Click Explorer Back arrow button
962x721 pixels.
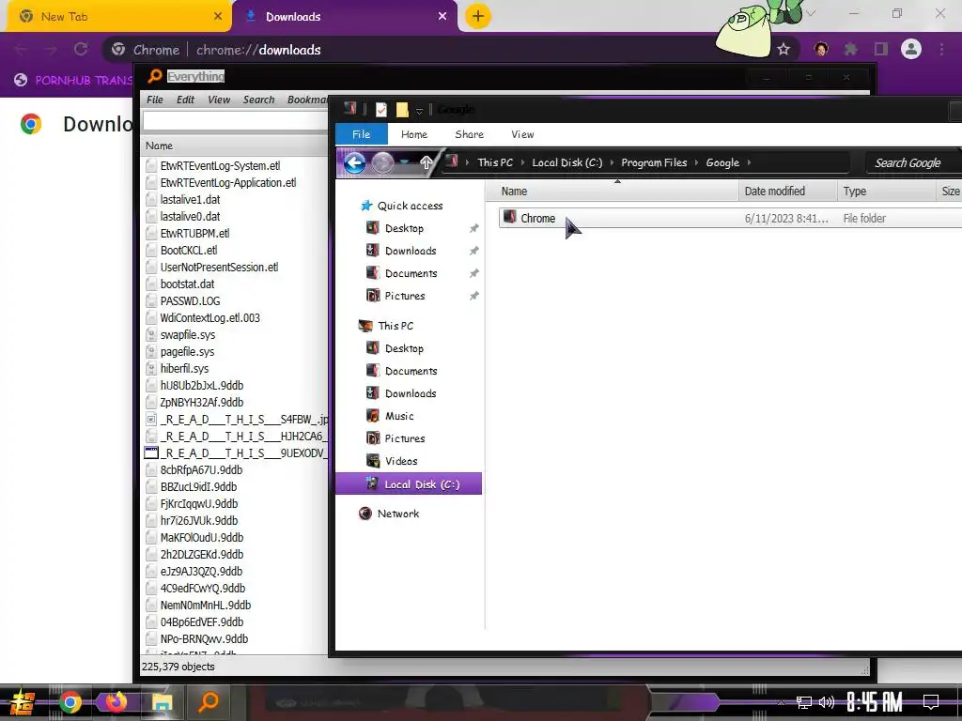[354, 162]
